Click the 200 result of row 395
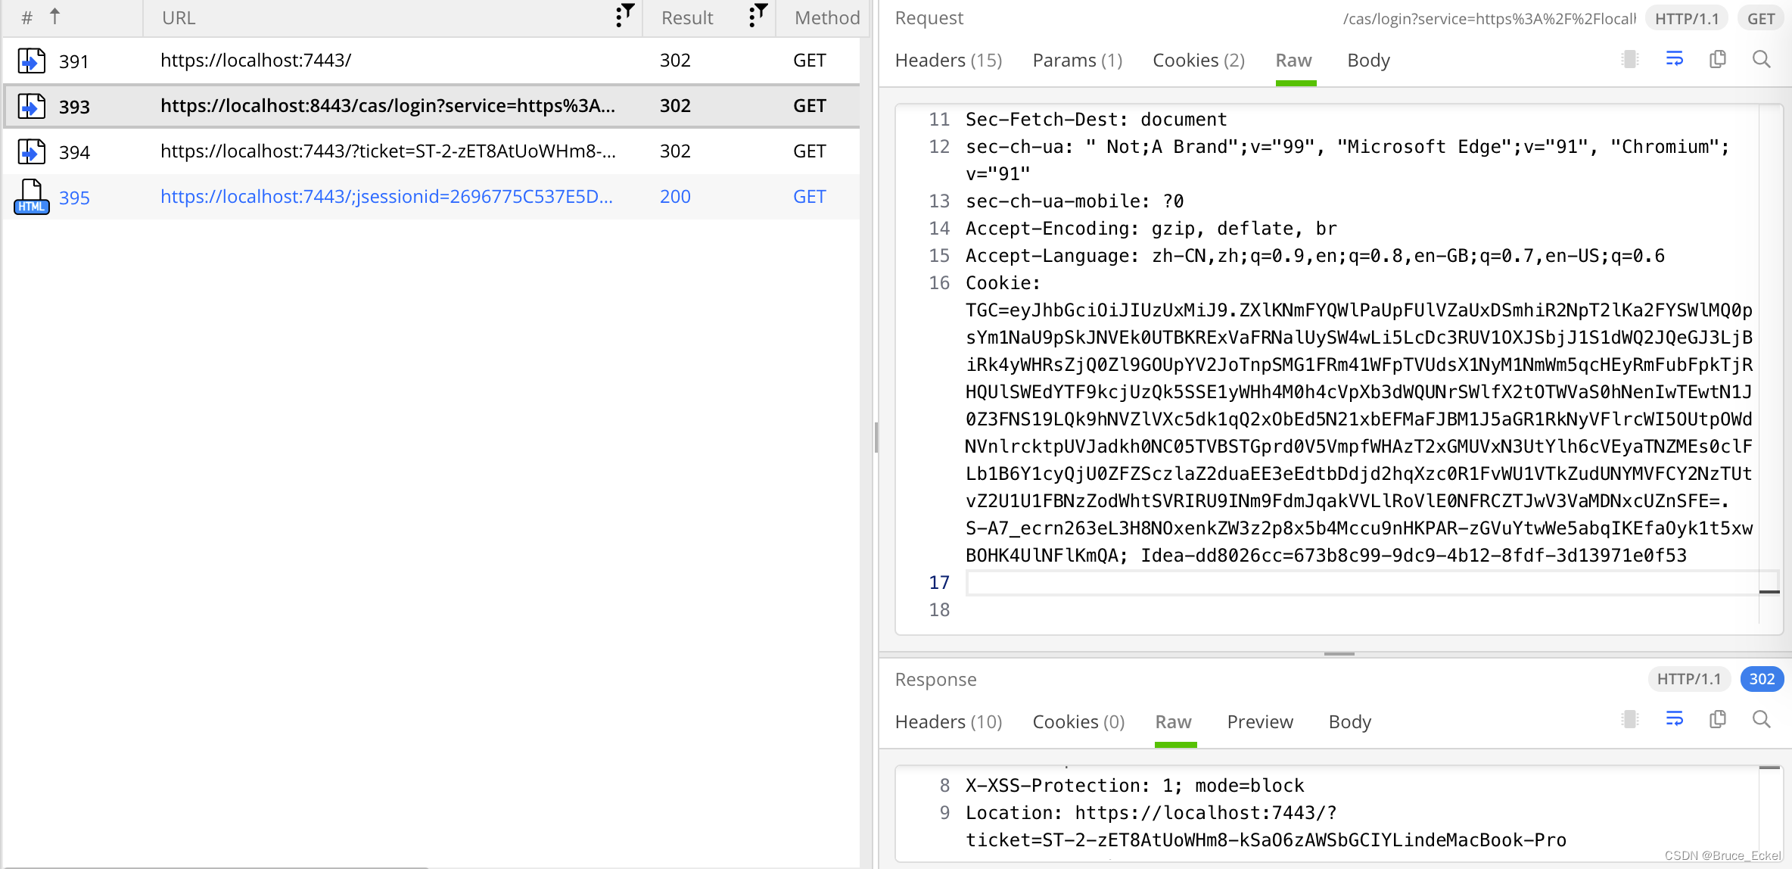This screenshot has height=869, width=1792. point(675,197)
